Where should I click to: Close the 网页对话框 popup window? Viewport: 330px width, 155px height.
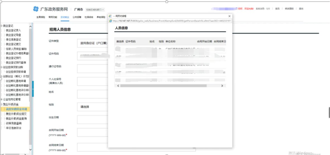pyautogui.click(x=229, y=16)
